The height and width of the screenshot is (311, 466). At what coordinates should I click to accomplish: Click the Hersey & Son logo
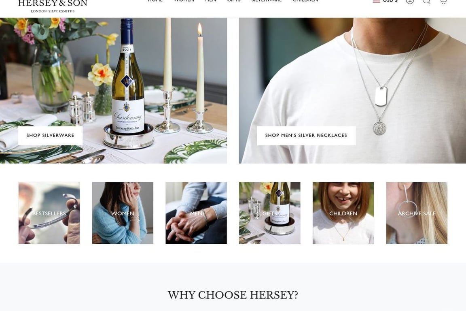53,6
